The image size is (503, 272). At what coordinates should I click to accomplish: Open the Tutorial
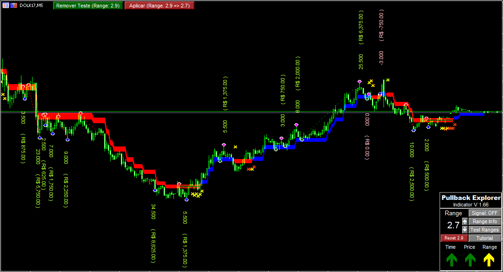[x=484, y=238]
